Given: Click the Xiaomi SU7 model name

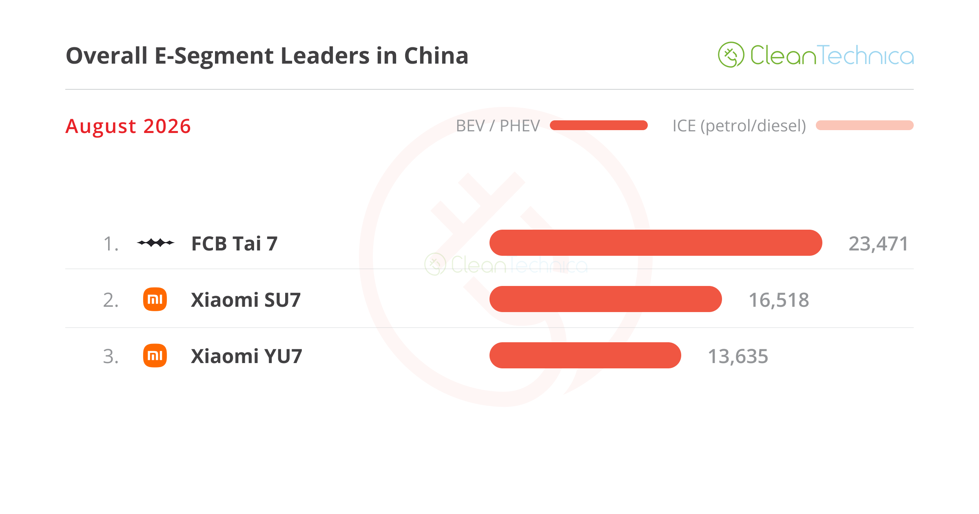Looking at the screenshot, I should coord(246,300).
